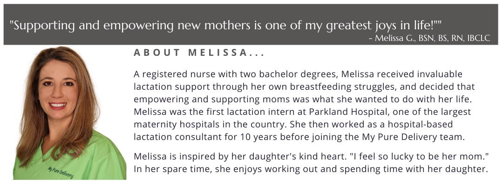Click the 'ABOUT MELISSA...' heading

[199, 53]
